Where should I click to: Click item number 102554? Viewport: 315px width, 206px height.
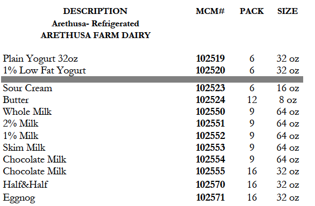pyautogui.click(x=210, y=159)
